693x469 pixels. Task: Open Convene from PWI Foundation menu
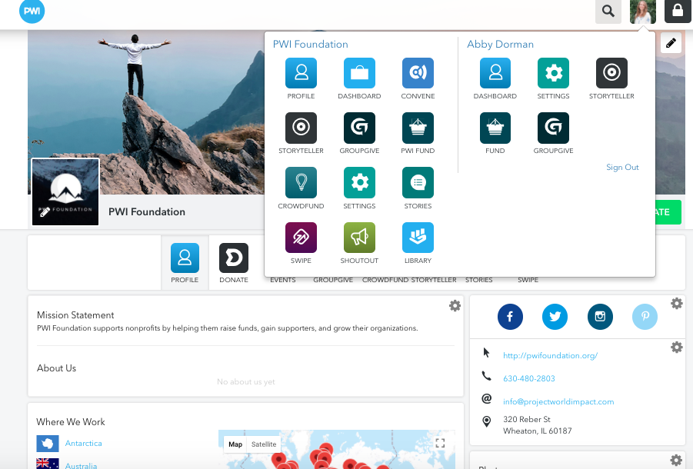point(418,73)
